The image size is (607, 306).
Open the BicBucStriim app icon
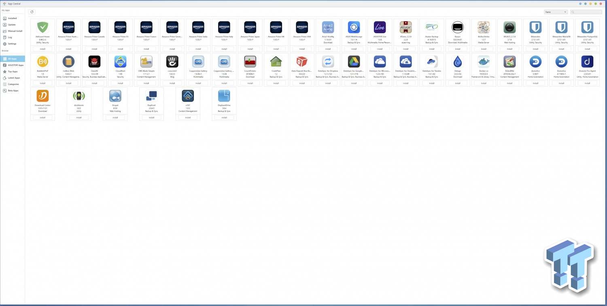[484, 27]
